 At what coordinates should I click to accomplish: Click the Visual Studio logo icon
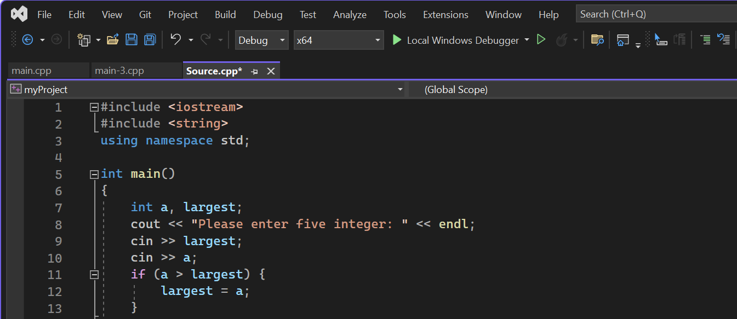19,14
